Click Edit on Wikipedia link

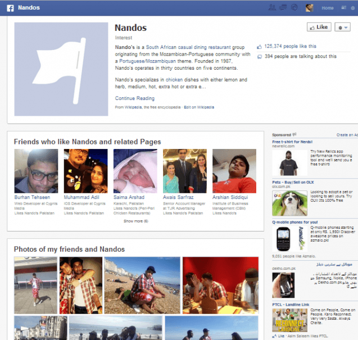pyautogui.click(x=199, y=107)
